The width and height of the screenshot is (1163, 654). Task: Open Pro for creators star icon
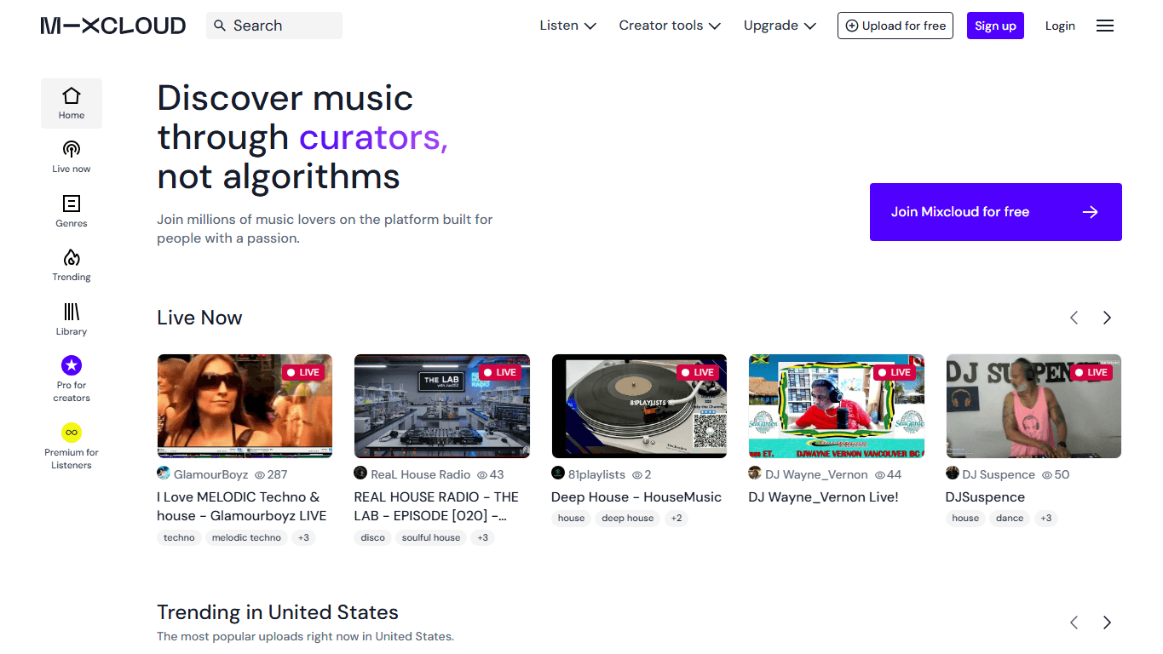(72, 365)
